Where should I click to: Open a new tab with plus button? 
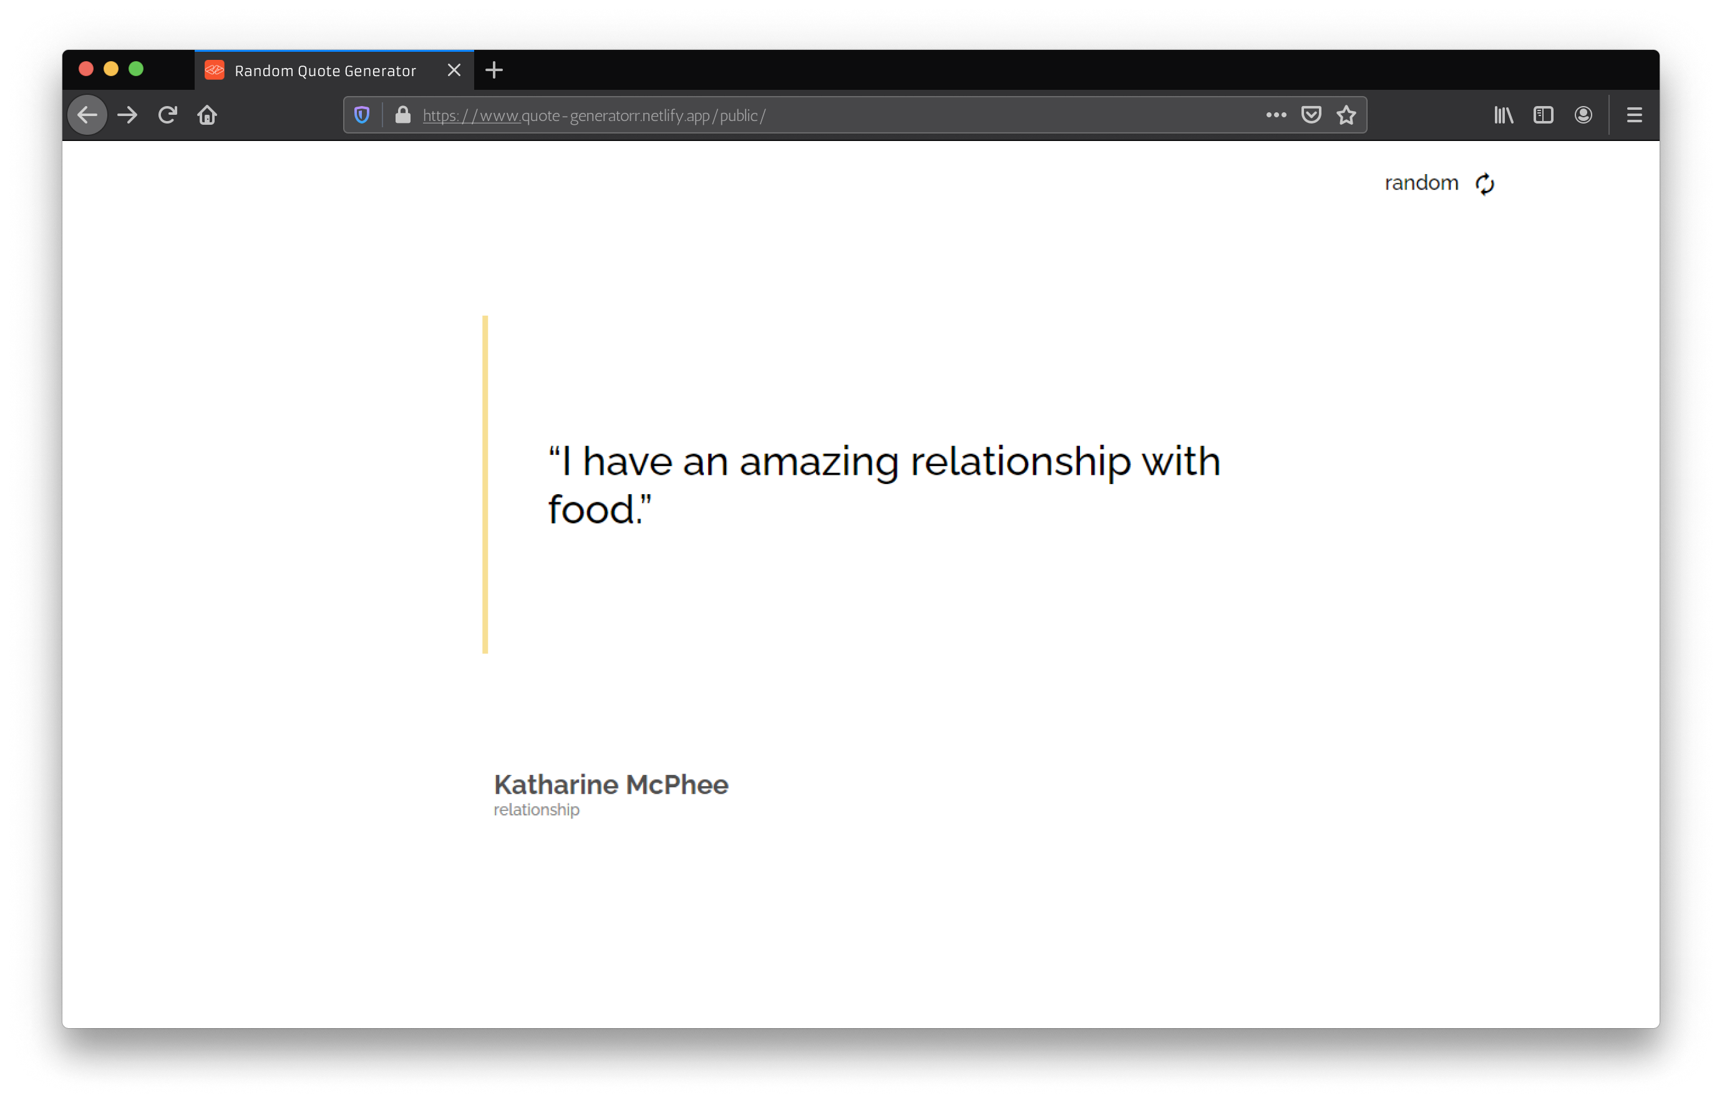pyautogui.click(x=494, y=70)
